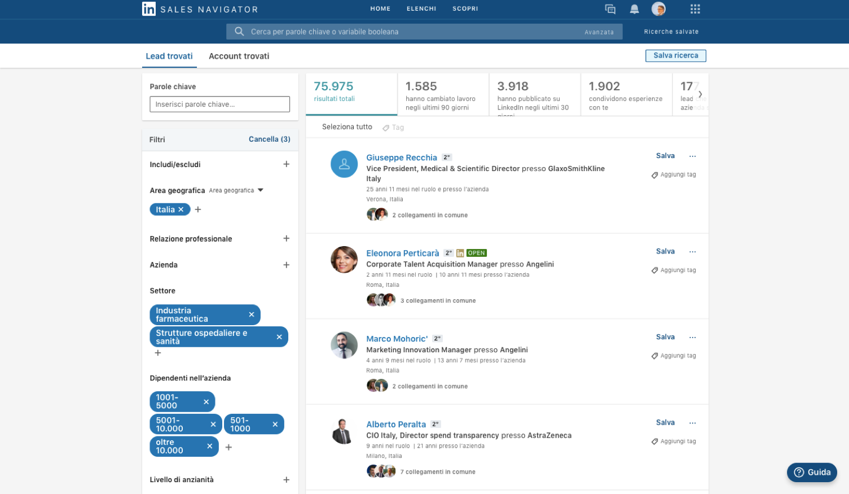Image resolution: width=849 pixels, height=494 pixels.
Task: Open Ricerche salvate
Action: click(671, 32)
